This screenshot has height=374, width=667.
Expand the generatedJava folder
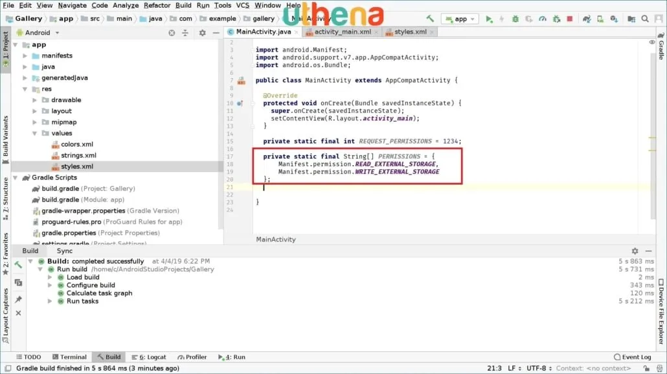pos(25,78)
